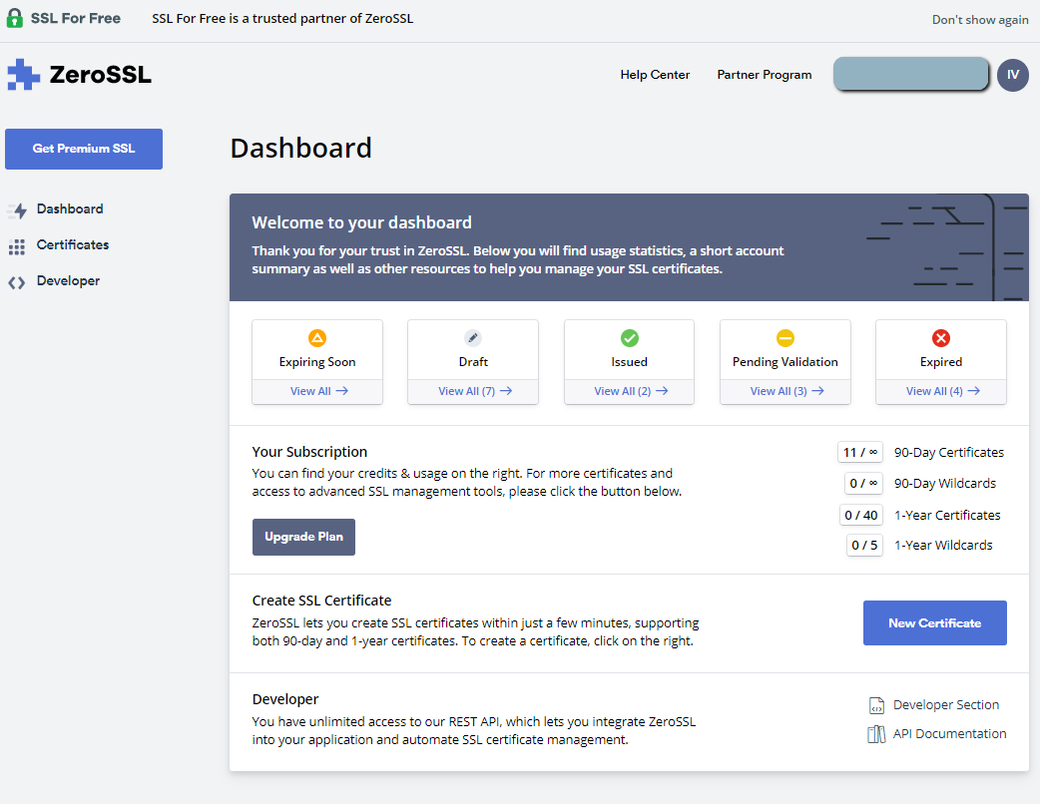Click the Dashboard lightning bolt sidebar icon
1040x804 pixels.
click(x=17, y=210)
